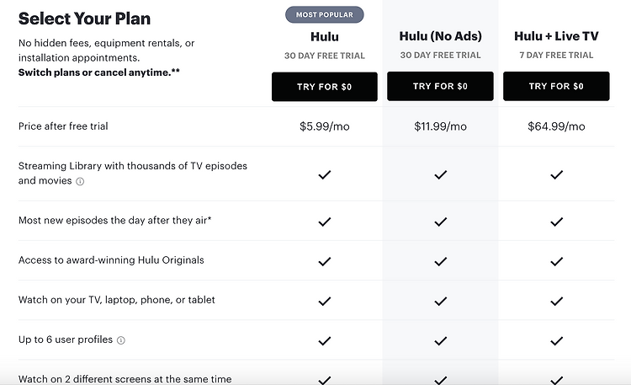Click Hulu checkmark for new episodes row
This screenshot has height=385, width=631.
coord(325,222)
